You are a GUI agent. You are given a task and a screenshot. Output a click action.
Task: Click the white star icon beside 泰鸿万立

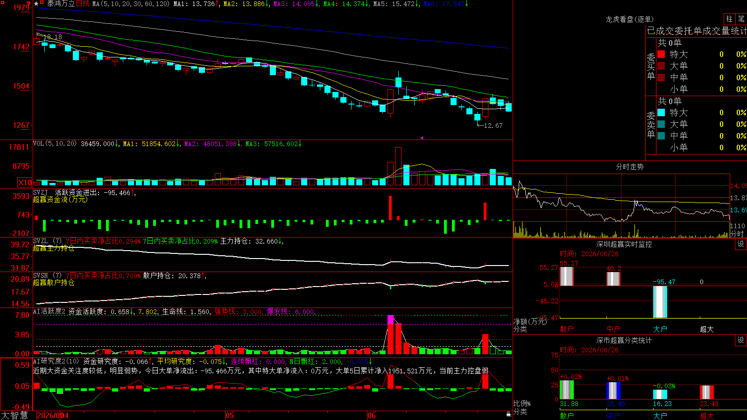(x=36, y=4)
